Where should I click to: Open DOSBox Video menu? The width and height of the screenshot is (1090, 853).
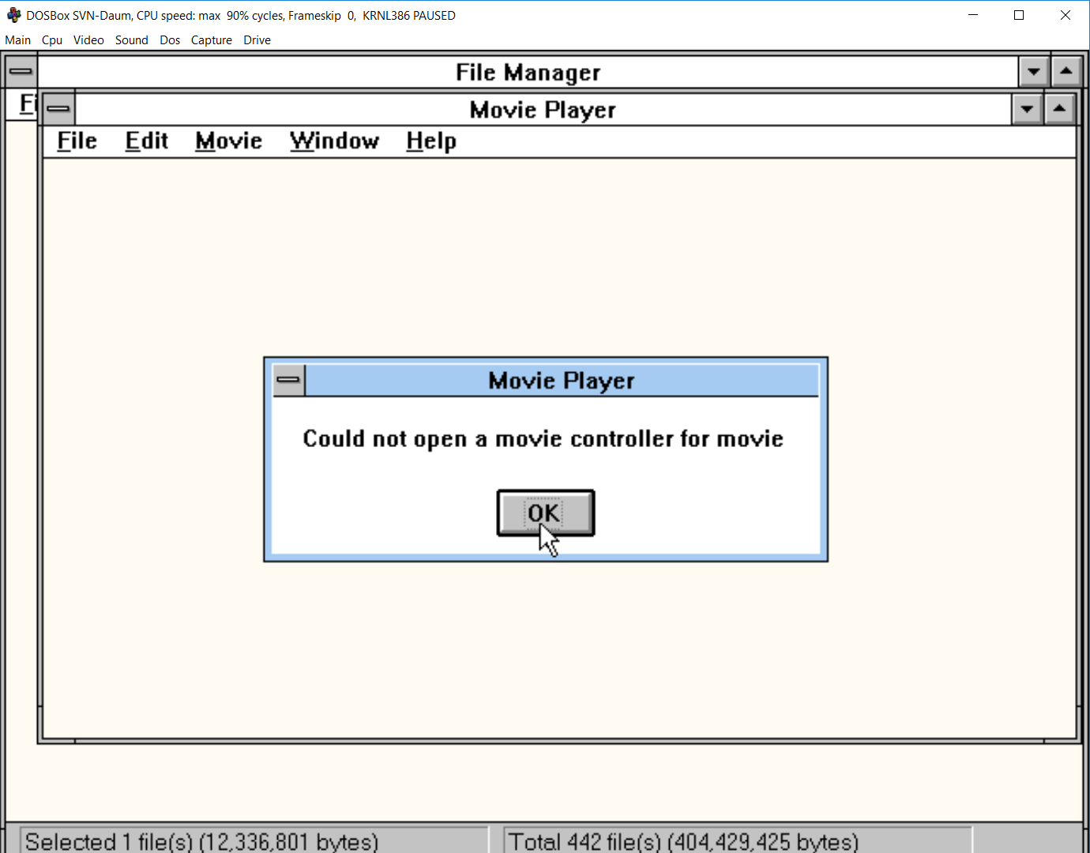point(88,40)
